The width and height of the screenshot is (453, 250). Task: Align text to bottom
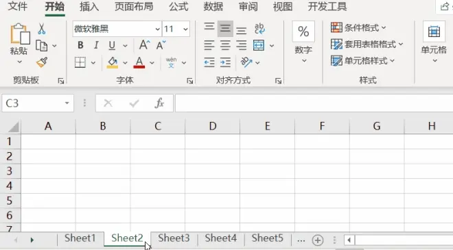(x=241, y=31)
